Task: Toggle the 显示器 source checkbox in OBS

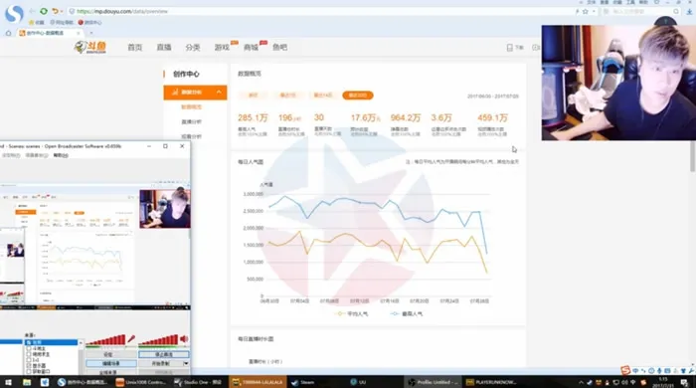Action: pos(29,366)
